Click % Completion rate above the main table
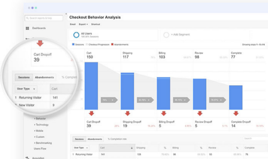Image resolution: width=268 pixels, height=159 pixels. coord(117,139)
